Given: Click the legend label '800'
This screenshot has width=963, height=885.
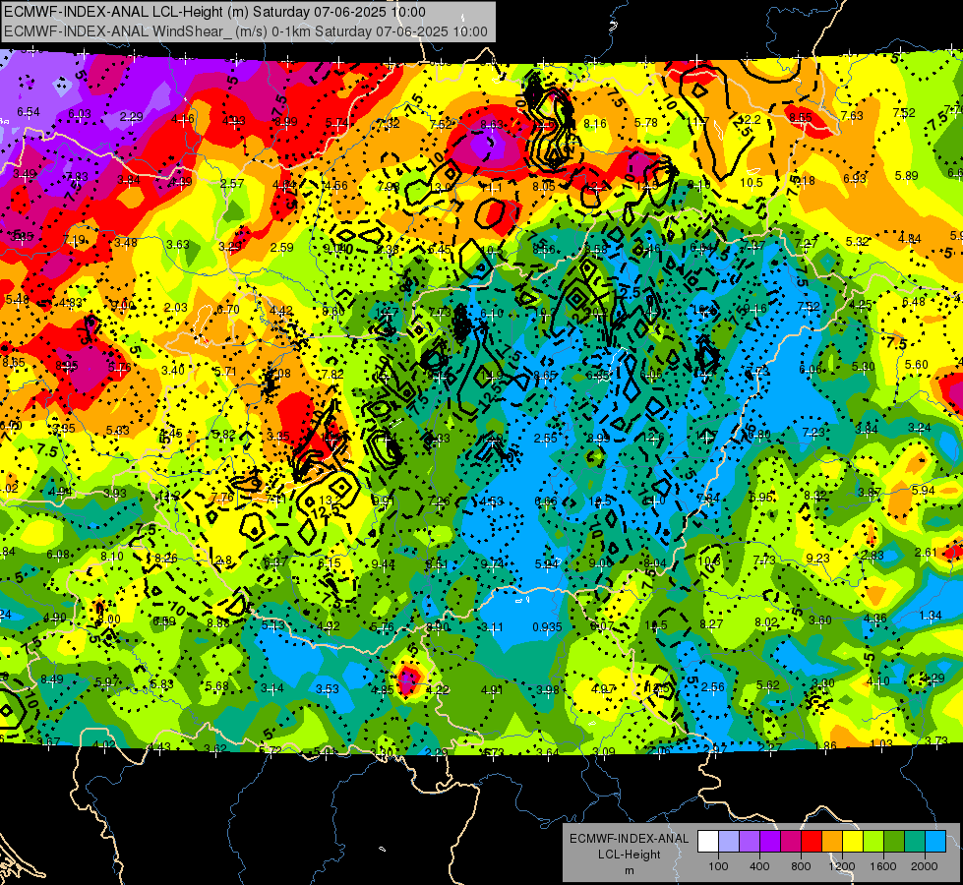Looking at the screenshot, I should pos(801,866).
